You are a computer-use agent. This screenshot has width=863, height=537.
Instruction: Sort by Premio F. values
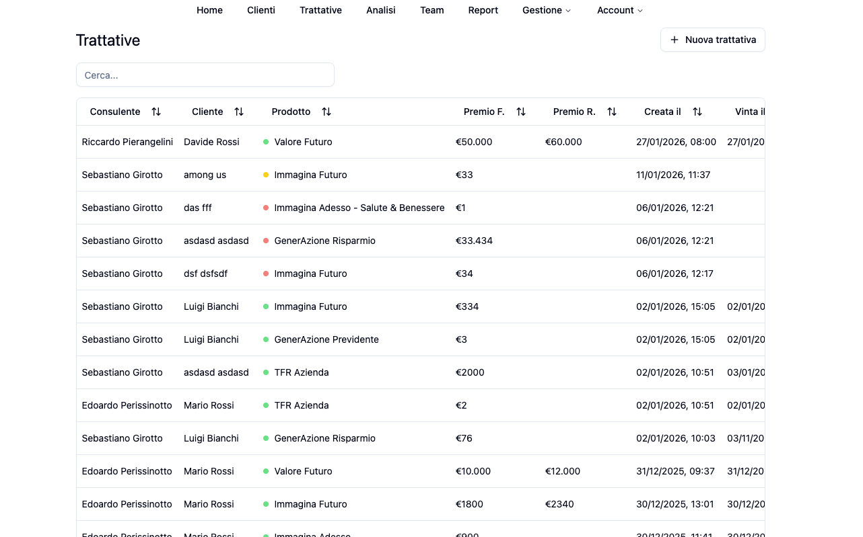[520, 112]
